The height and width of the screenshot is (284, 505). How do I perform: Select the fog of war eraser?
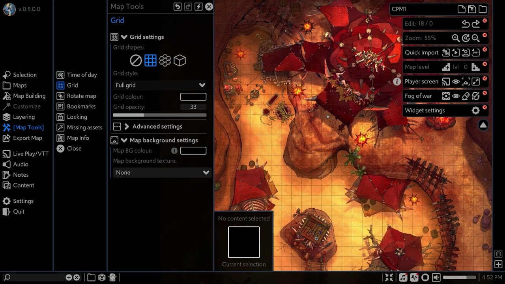point(466,96)
